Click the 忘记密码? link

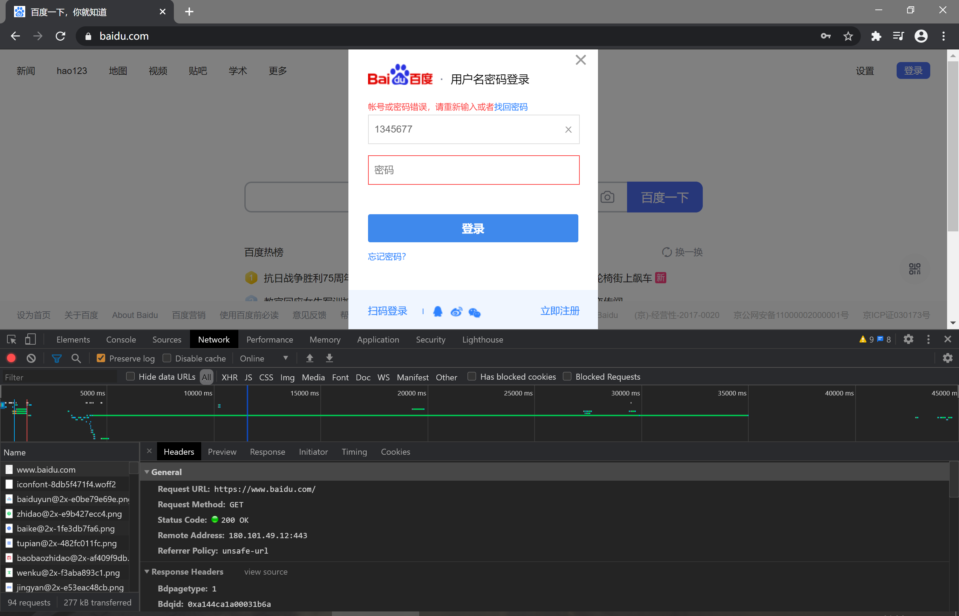tap(387, 256)
